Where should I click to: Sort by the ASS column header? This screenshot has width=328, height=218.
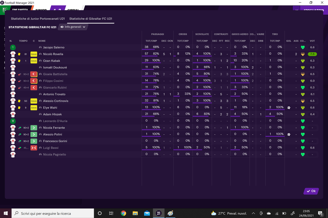pyautogui.click(x=296, y=41)
